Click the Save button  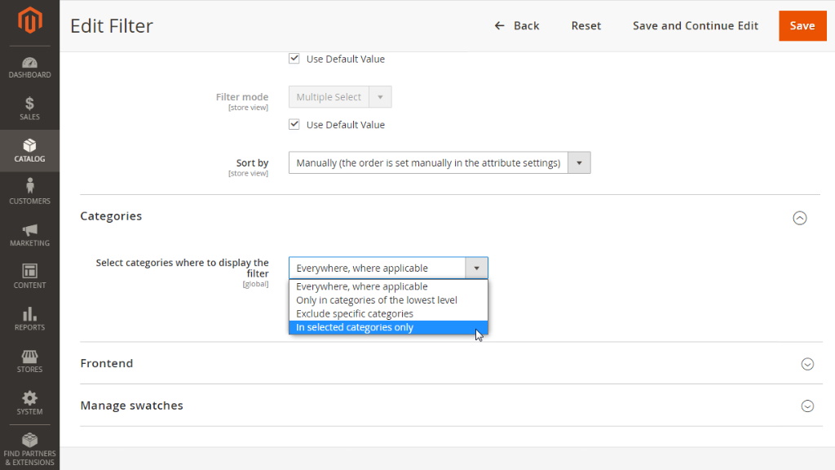pyautogui.click(x=802, y=25)
